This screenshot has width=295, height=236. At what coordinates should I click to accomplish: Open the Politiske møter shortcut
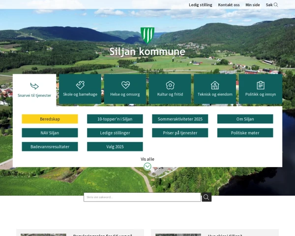coord(245,133)
